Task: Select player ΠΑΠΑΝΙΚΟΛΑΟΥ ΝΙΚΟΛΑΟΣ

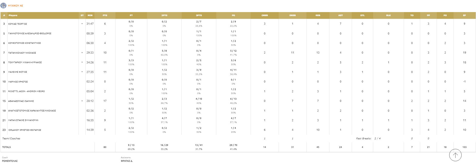Action: (x=22, y=53)
